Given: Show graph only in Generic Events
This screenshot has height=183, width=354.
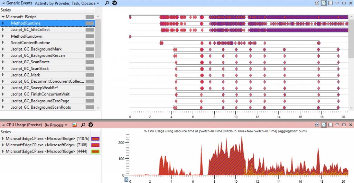Looking at the screenshot, I should 324,3.
